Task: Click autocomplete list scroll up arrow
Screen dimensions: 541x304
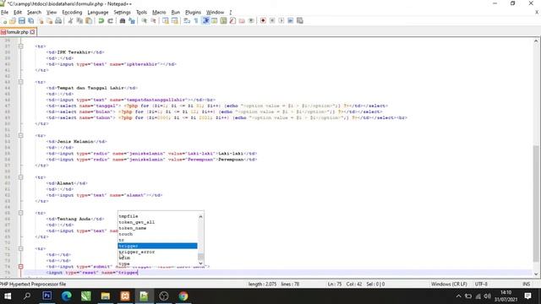Action: pyautogui.click(x=200, y=216)
